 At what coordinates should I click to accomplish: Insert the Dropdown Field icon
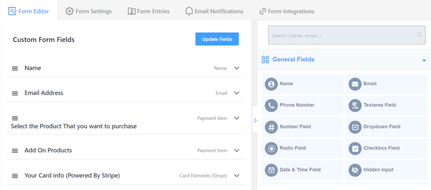355,127
